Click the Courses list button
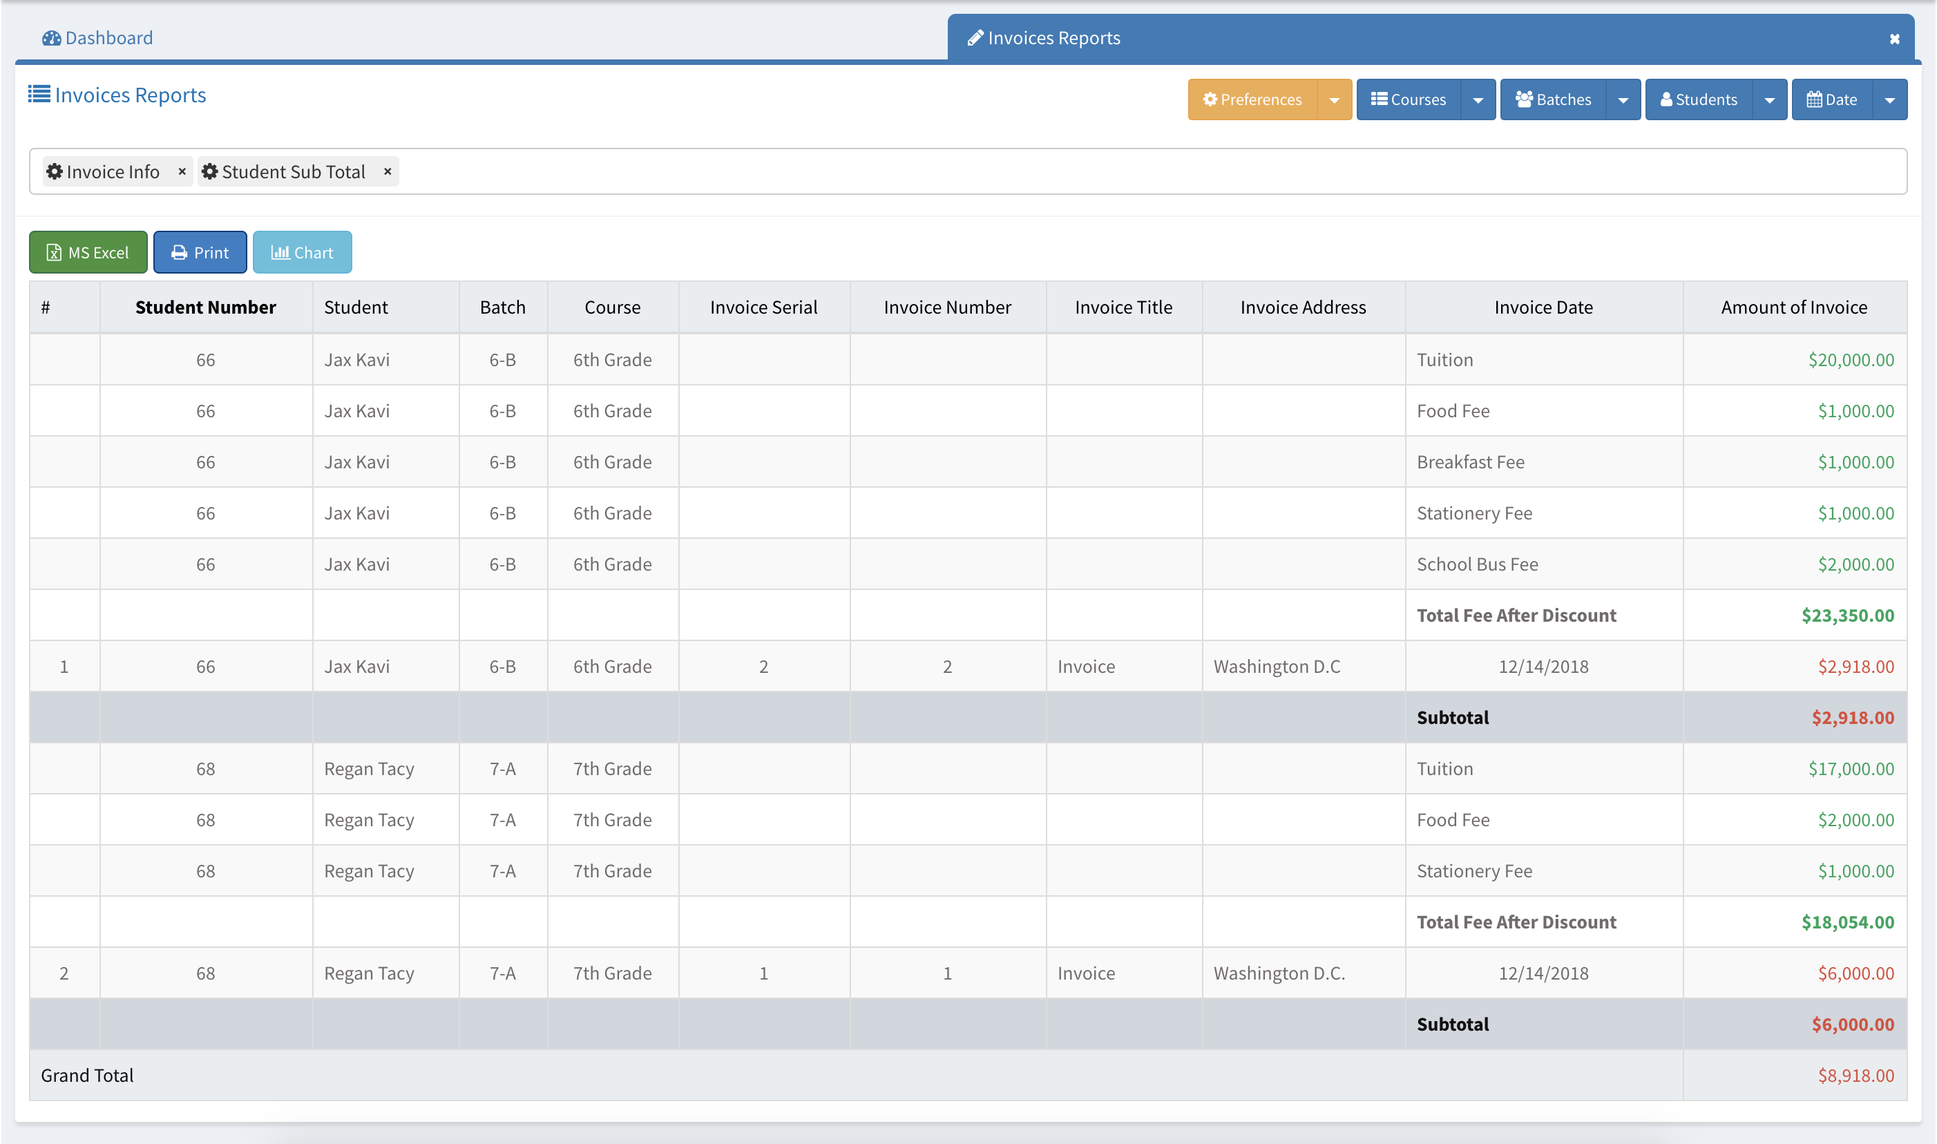1937x1144 pixels. tap(1409, 99)
